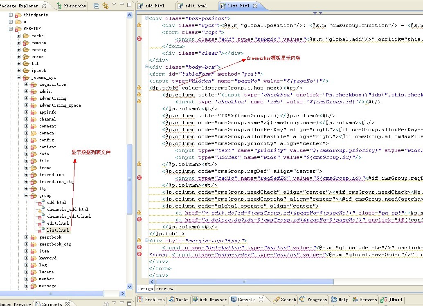Select the list.html file in tree
This screenshot has width=423, height=306.
(x=58, y=230)
